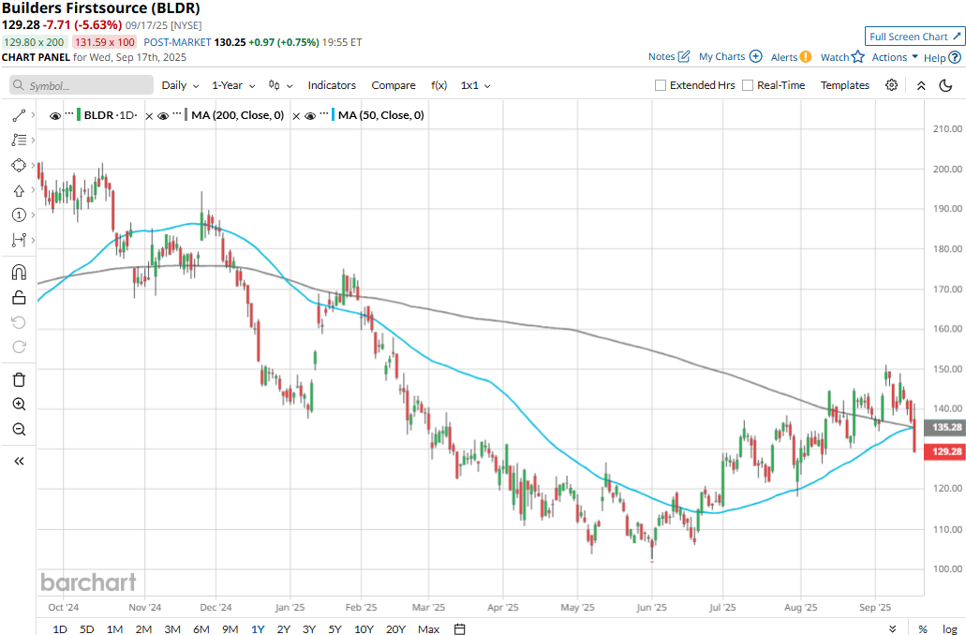Select the 6M time range

201,628
